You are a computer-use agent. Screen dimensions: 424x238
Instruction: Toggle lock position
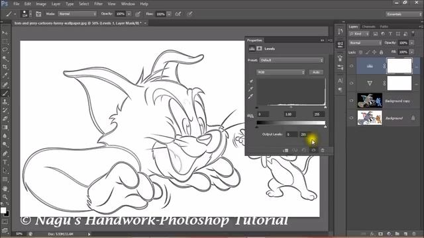tap(374, 52)
